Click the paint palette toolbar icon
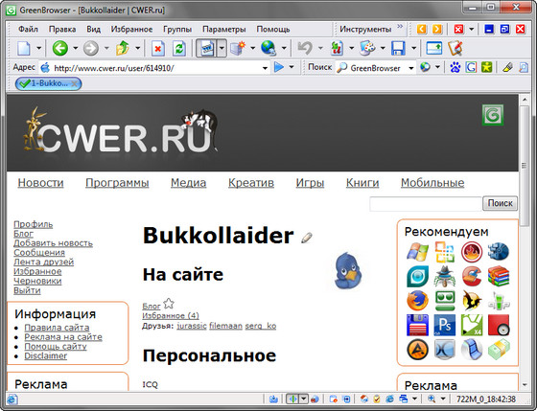537x411 pixels. (367, 48)
